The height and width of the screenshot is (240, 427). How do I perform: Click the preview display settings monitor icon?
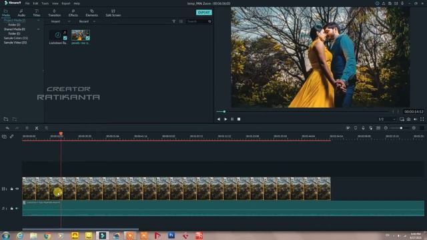click(402, 119)
